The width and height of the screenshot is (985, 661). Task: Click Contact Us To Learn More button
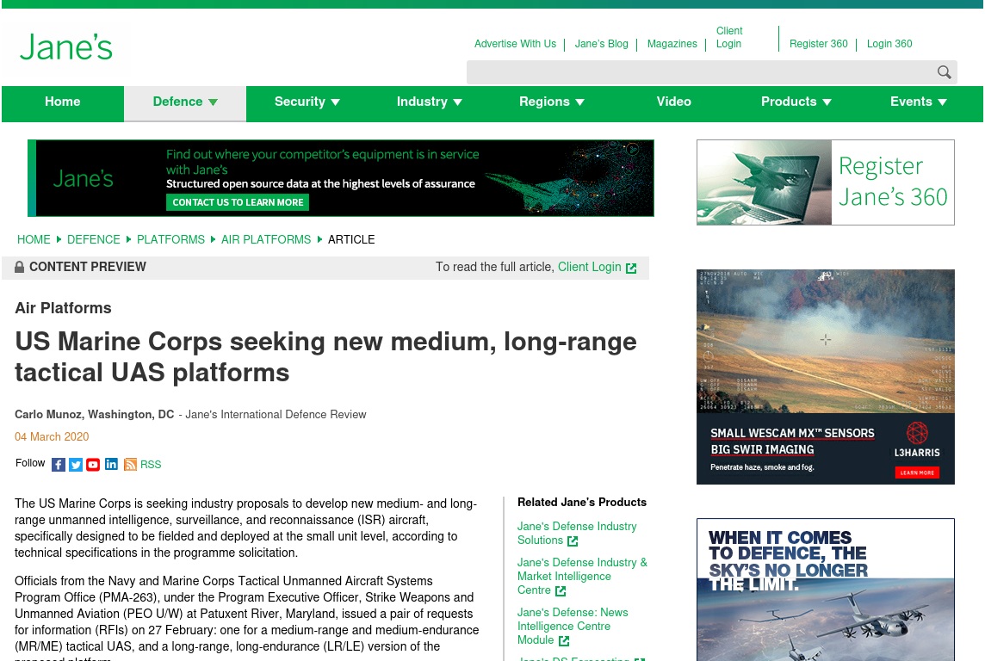tap(238, 202)
